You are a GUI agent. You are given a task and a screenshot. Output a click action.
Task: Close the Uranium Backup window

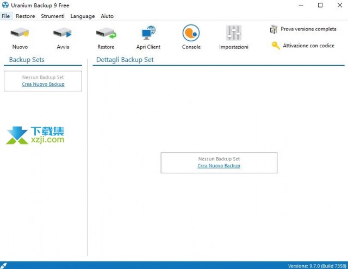coord(339,5)
